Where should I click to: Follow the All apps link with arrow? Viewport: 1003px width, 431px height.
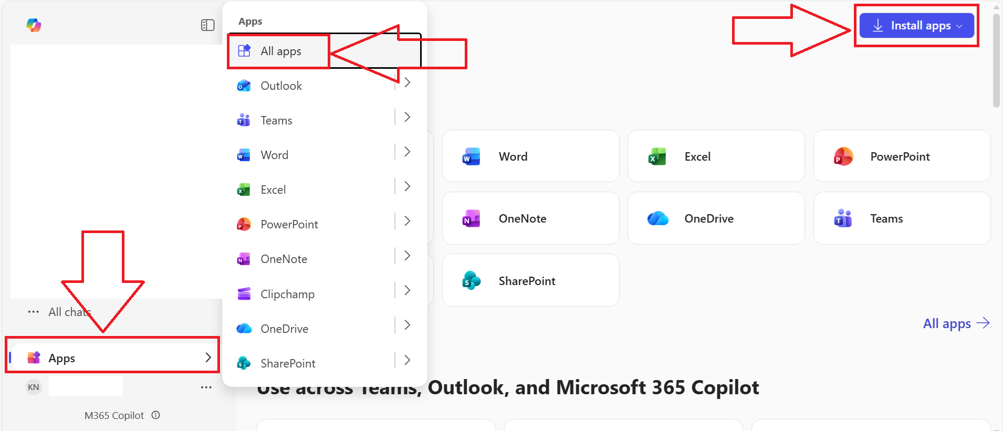click(x=956, y=323)
